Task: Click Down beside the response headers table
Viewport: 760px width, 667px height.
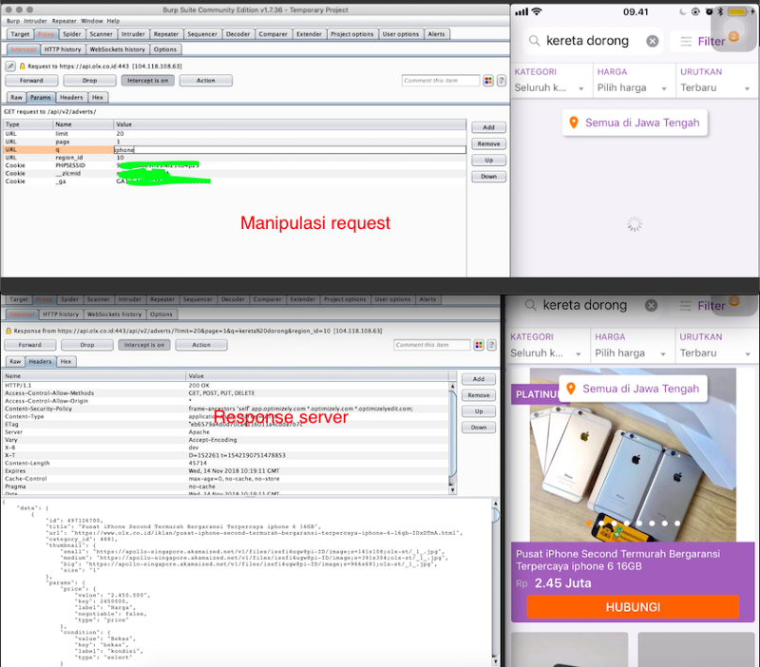Action: pos(479,428)
